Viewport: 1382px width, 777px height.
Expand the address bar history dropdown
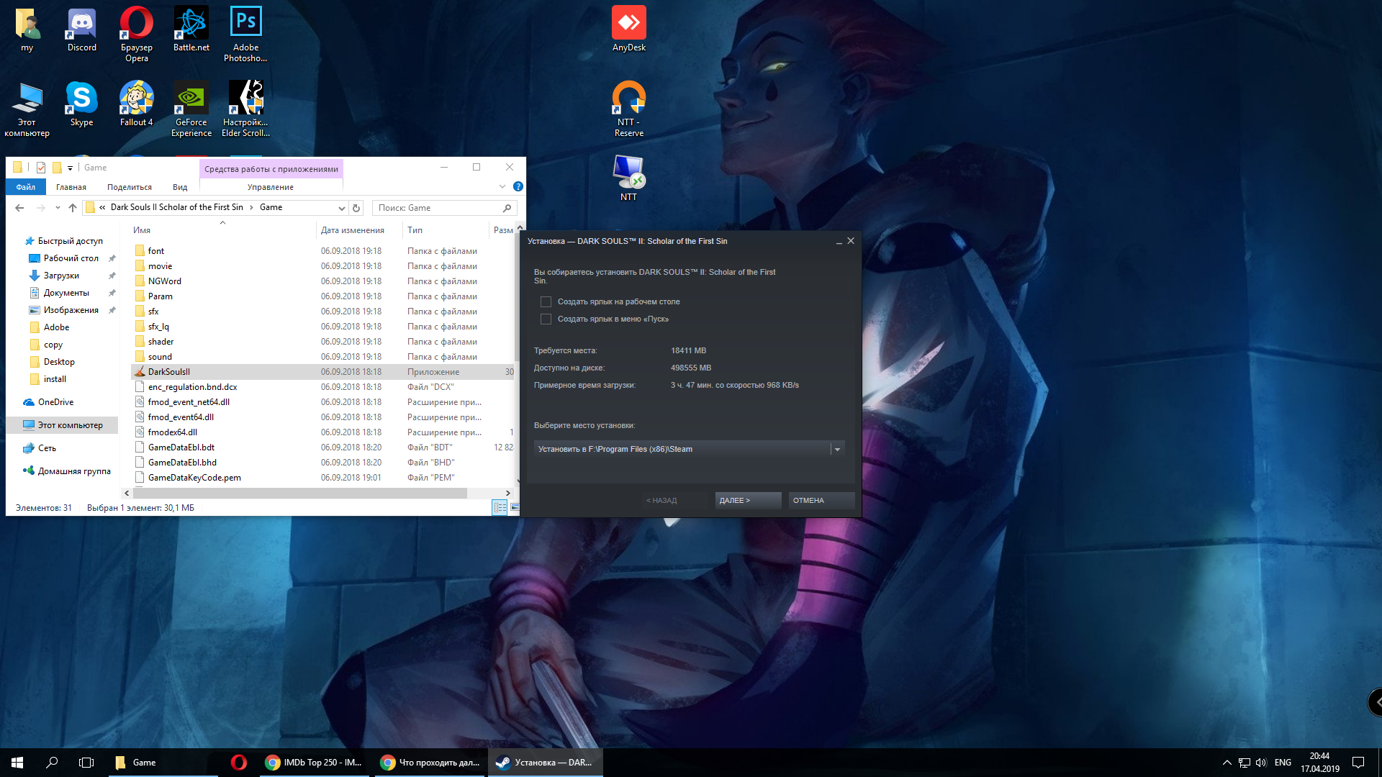click(x=342, y=208)
